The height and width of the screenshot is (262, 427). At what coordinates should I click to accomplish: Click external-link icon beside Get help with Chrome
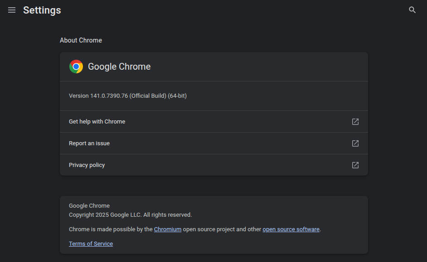[x=355, y=122]
